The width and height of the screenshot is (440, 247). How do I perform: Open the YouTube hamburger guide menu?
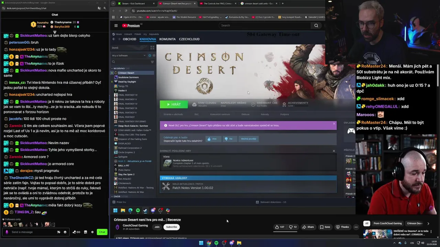click(x=116, y=25)
